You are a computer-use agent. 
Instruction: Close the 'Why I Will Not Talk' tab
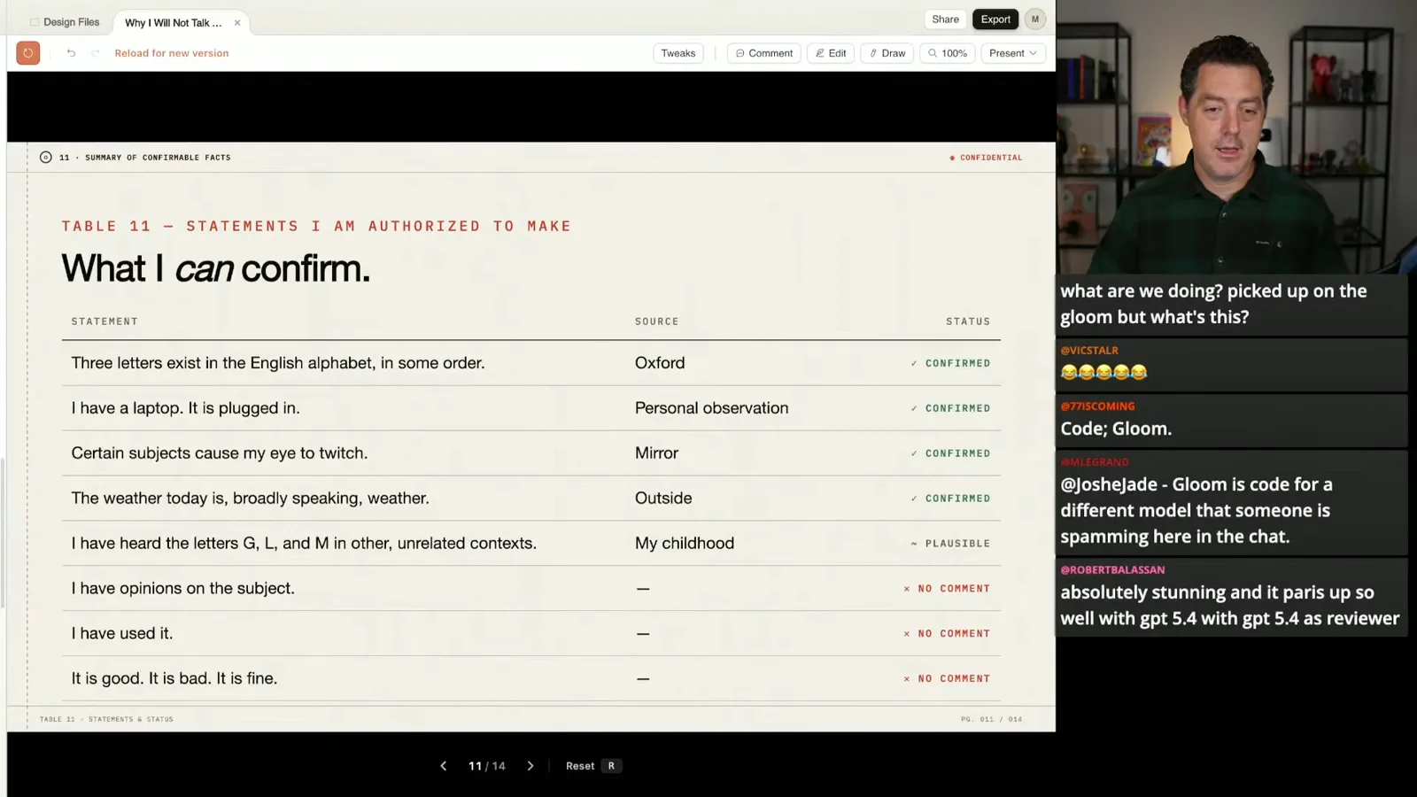[x=237, y=23]
